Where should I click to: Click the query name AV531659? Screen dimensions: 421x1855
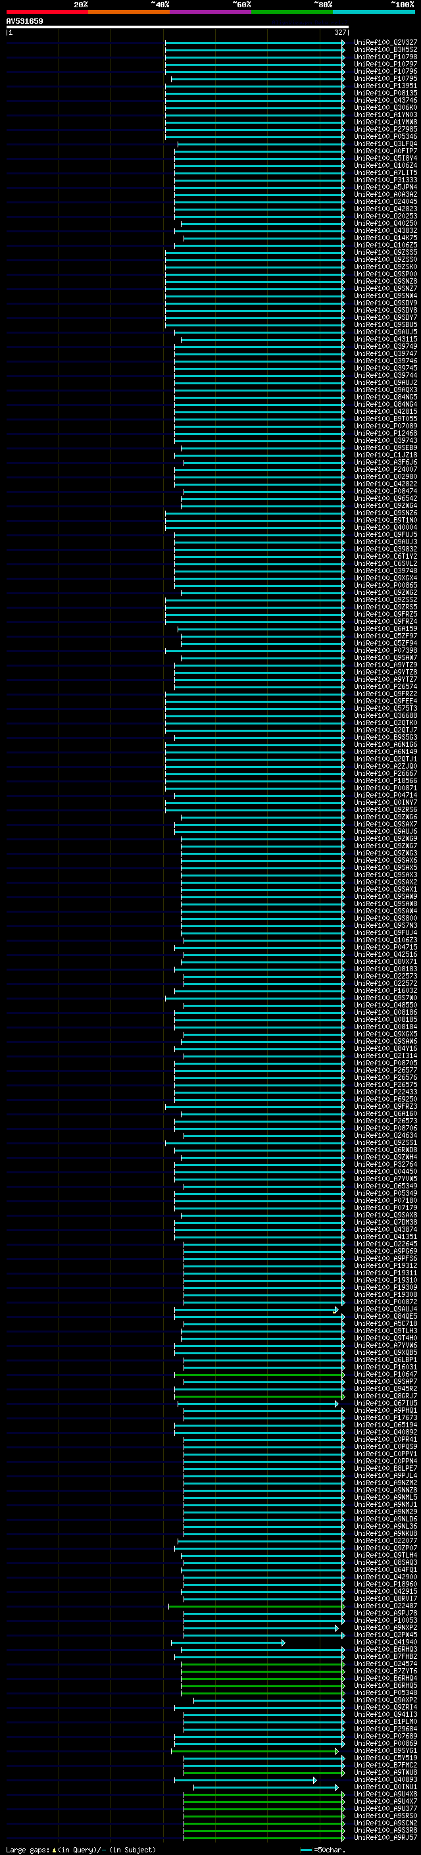coord(24,22)
